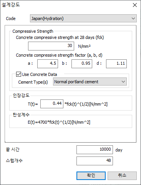Click the 인장강도 group label
This screenshot has width=141, height=185.
21,95
